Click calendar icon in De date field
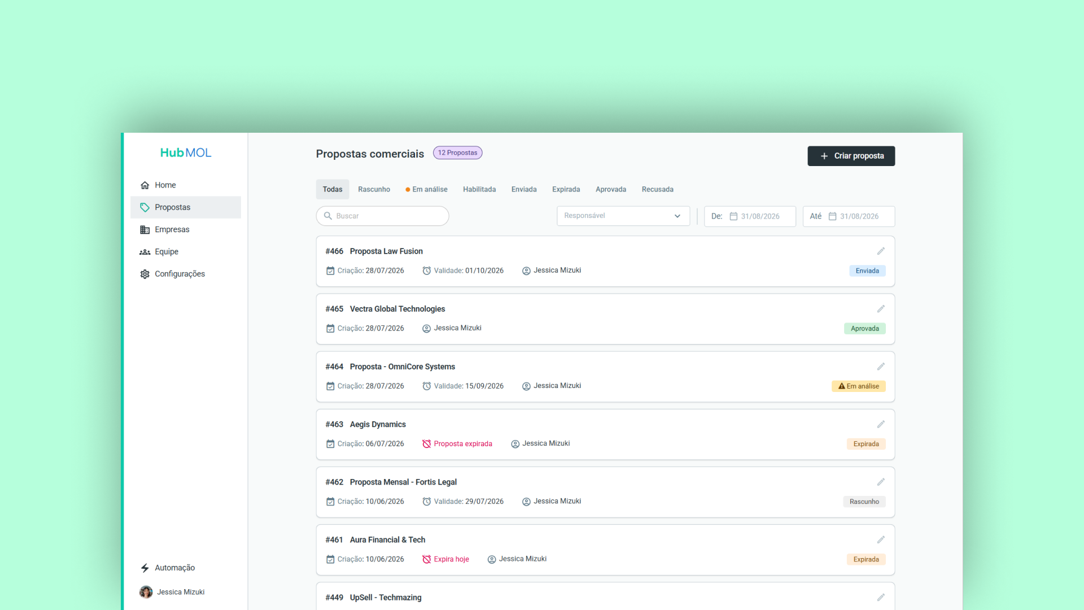 click(x=733, y=216)
